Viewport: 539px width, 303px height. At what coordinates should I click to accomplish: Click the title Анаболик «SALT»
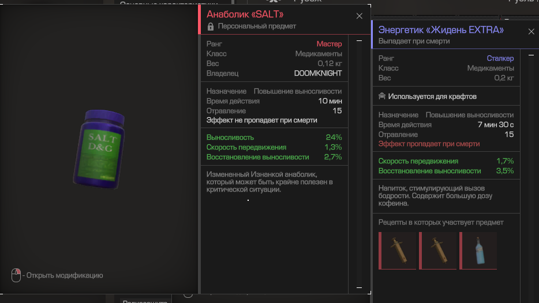245,14
